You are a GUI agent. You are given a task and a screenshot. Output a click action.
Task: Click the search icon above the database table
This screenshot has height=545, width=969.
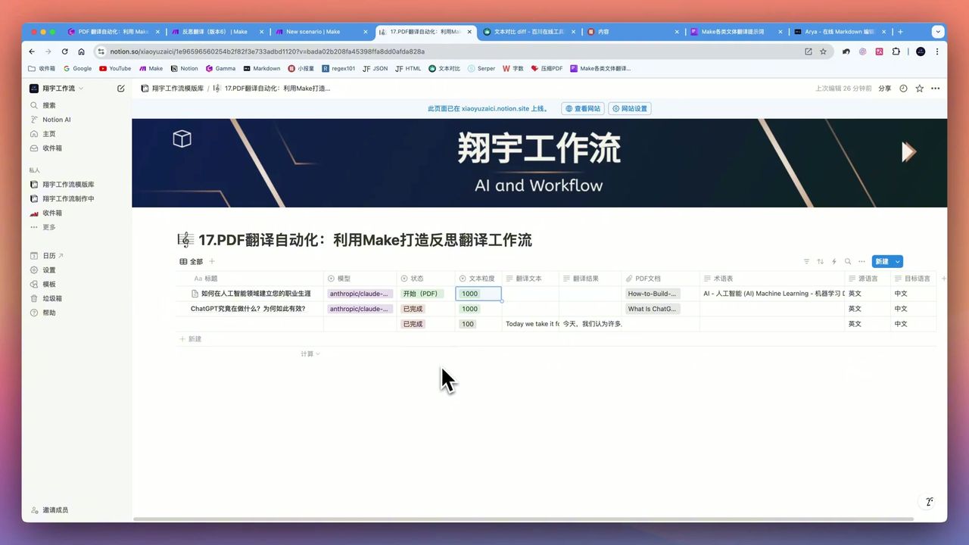click(x=847, y=261)
